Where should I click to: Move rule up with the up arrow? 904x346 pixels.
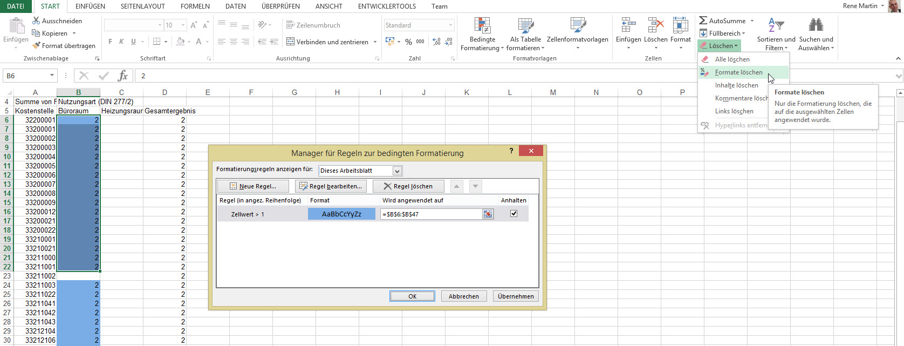pyautogui.click(x=457, y=186)
